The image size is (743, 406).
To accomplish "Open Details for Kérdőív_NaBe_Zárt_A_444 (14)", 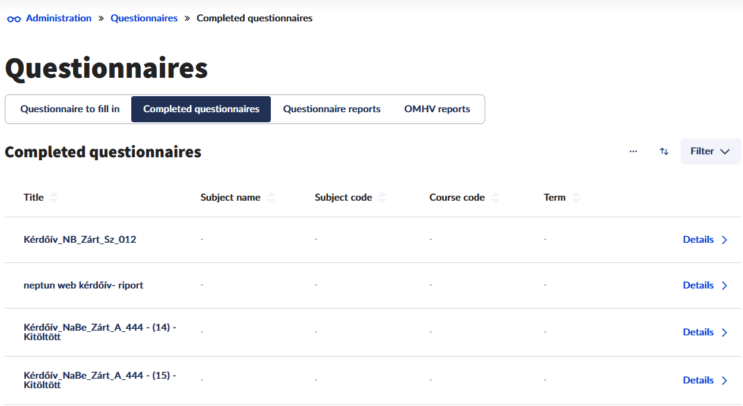I will coord(698,332).
